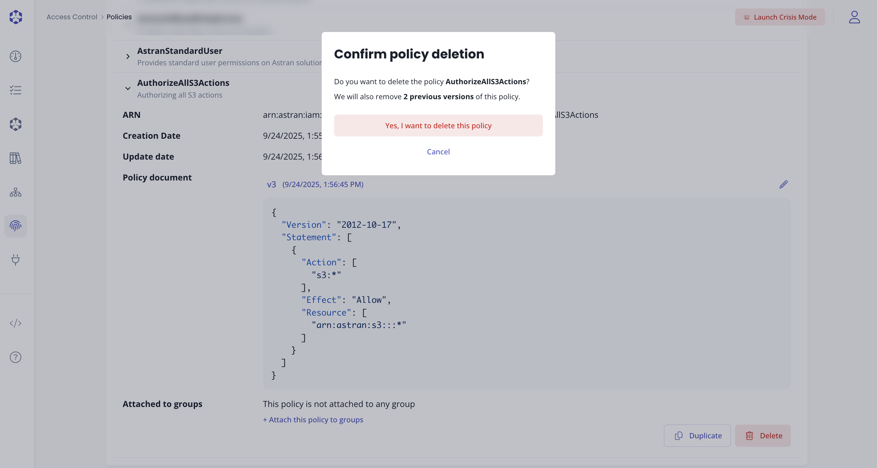This screenshot has width=877, height=468.
Task: Click the Astran logo at sidebar top
Action: point(16,17)
